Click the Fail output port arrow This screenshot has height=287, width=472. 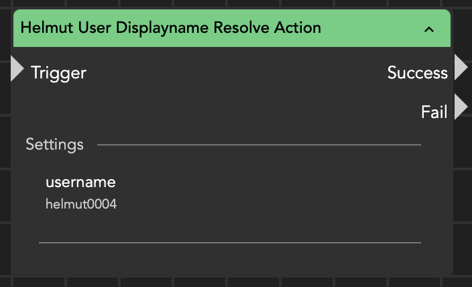[461, 107]
